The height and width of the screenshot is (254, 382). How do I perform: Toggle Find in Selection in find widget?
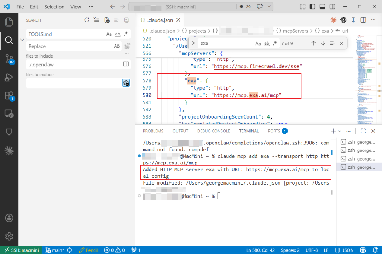tap(332, 43)
